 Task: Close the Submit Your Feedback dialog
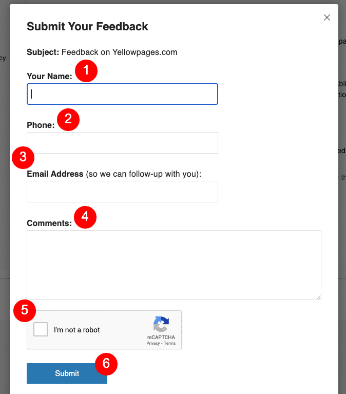[326, 17]
